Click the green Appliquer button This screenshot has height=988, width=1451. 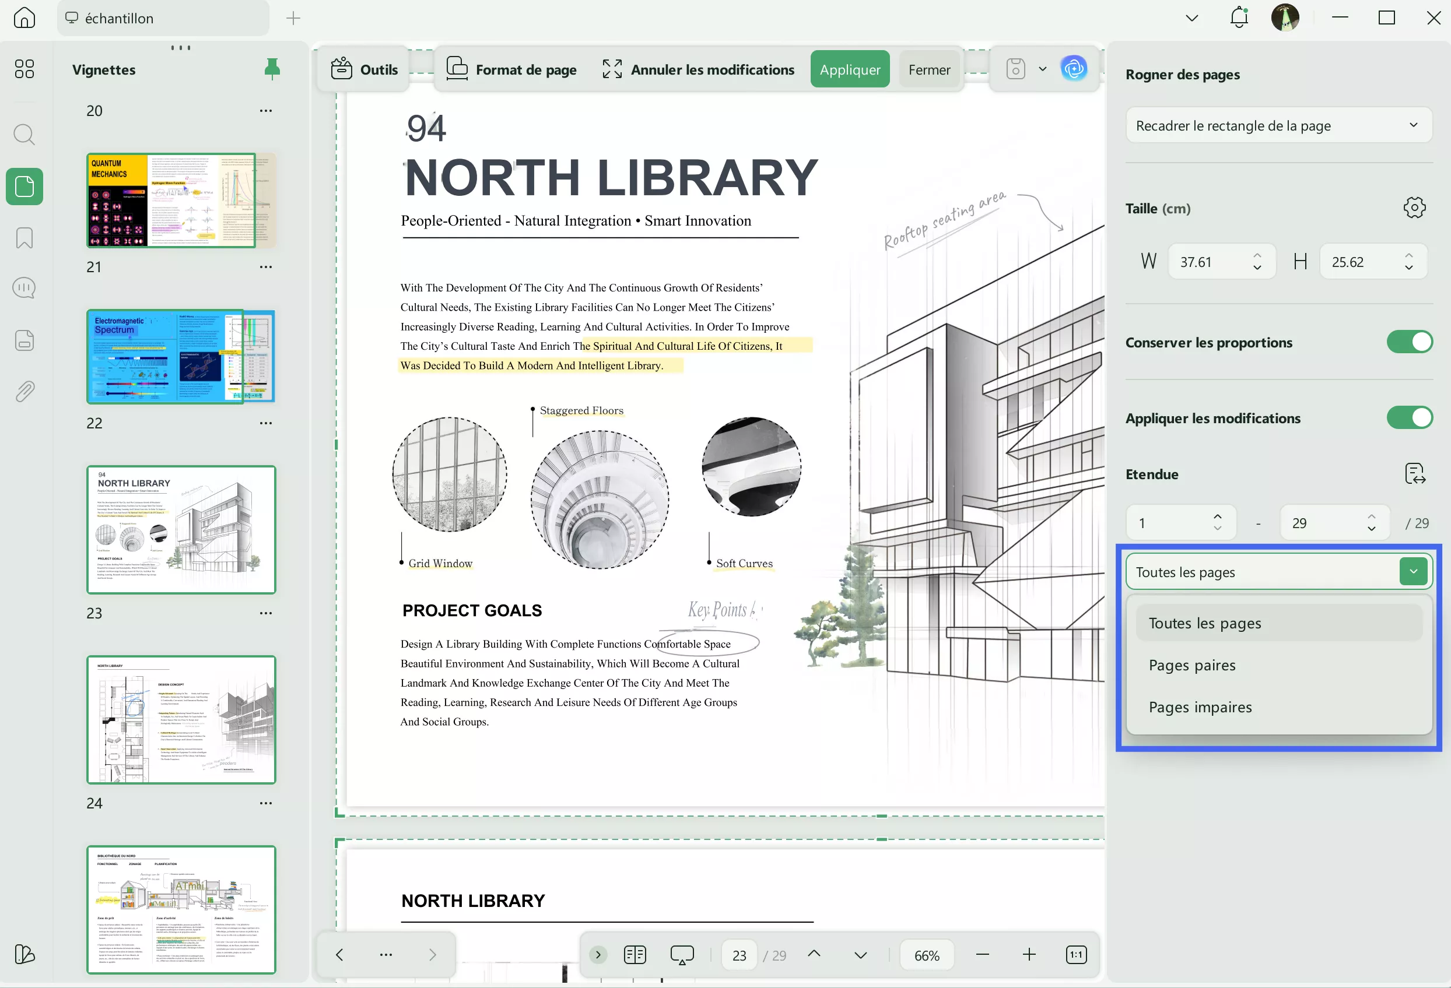tap(849, 69)
